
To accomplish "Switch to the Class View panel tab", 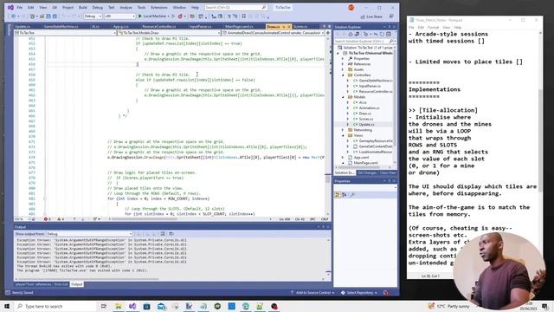I will pyautogui.click(x=387, y=172).
